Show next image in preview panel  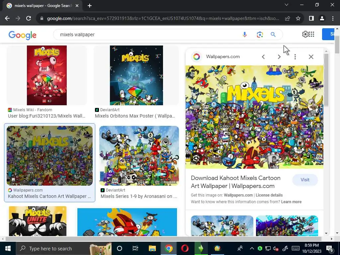tap(279, 57)
